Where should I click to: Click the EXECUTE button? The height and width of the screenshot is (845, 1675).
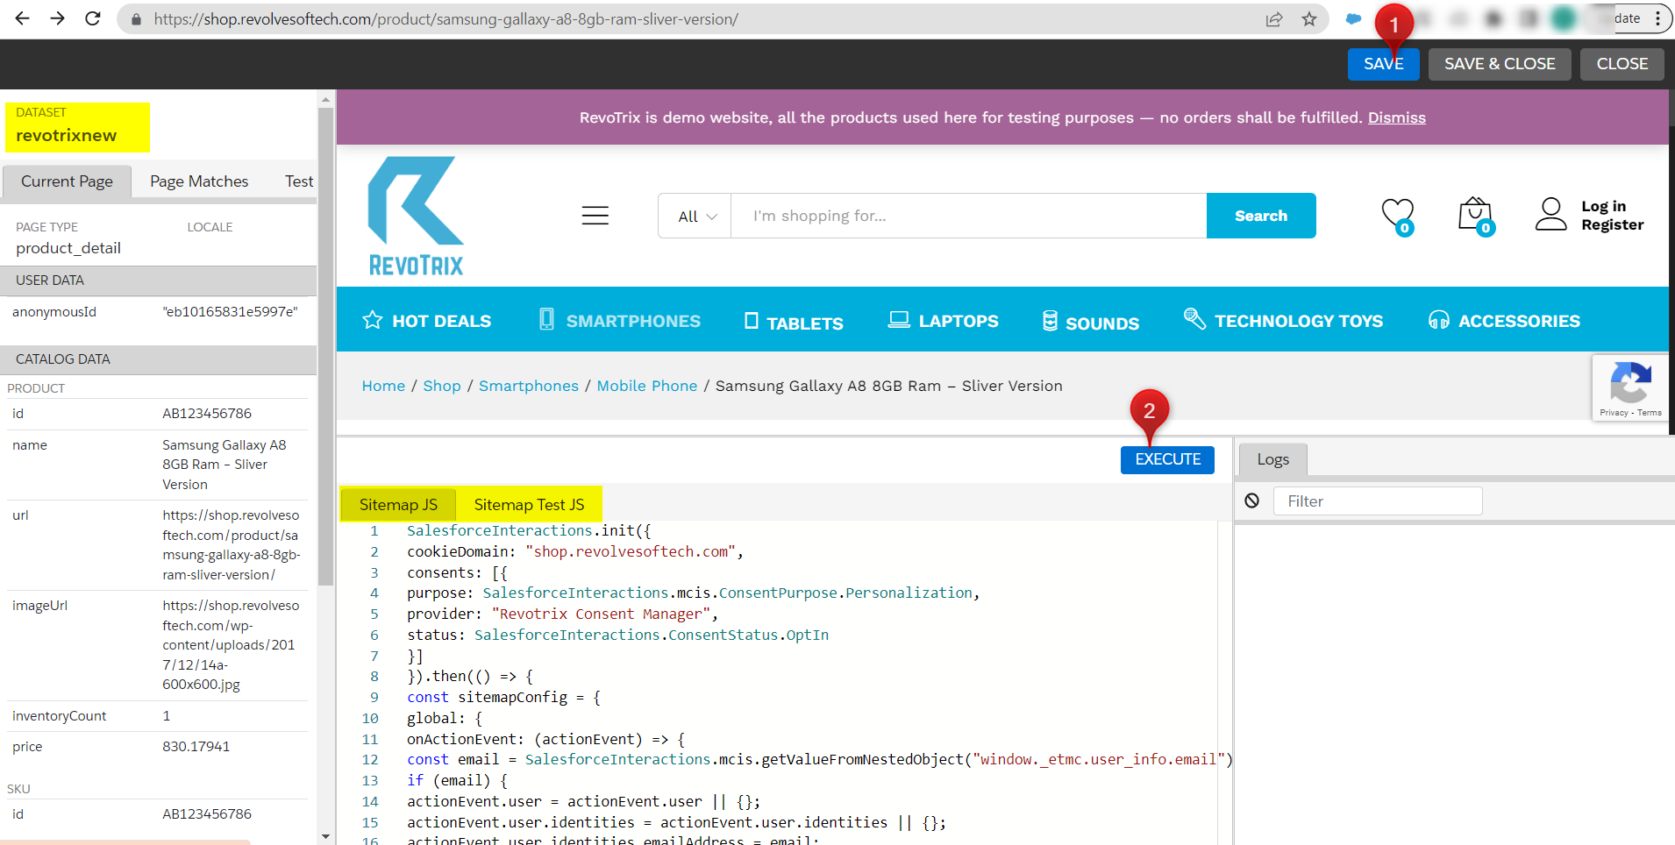[1167, 459]
